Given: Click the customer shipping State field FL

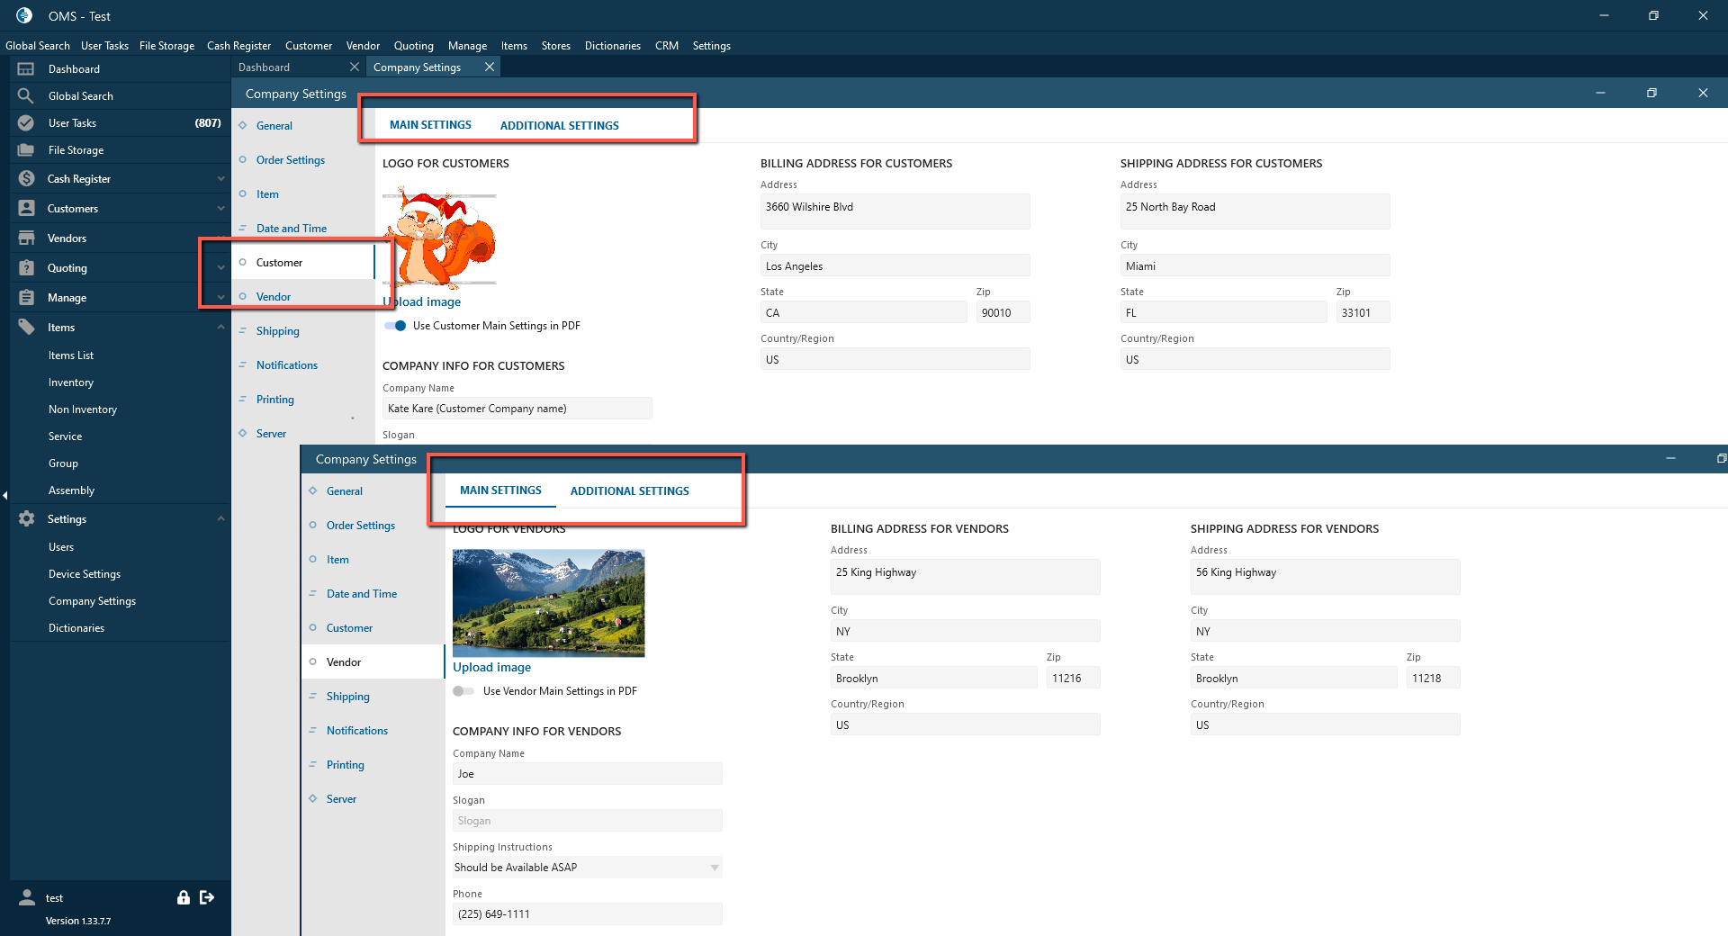Looking at the screenshot, I should click(1224, 313).
